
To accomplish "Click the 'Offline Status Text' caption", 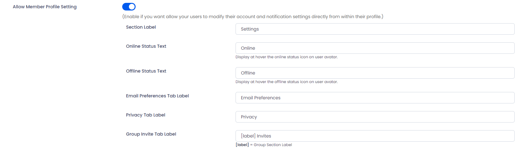I will pos(146,71).
